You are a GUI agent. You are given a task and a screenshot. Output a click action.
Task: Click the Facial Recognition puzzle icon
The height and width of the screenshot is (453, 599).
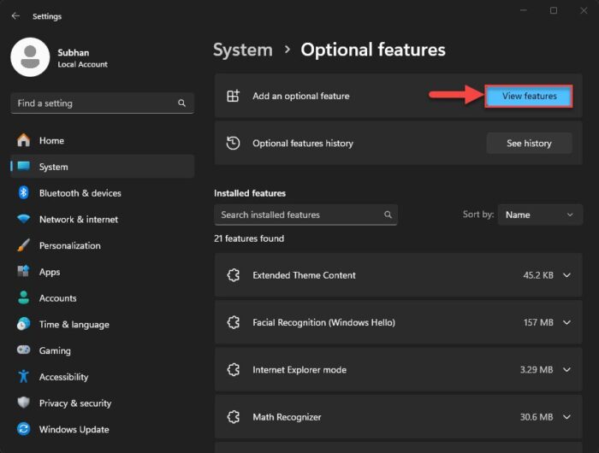pyautogui.click(x=233, y=322)
